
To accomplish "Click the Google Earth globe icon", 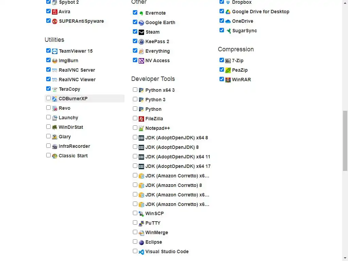I will point(141,23).
